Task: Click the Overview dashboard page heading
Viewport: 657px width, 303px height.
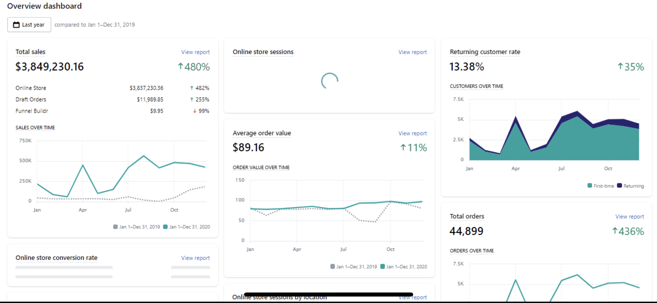Action: point(44,6)
